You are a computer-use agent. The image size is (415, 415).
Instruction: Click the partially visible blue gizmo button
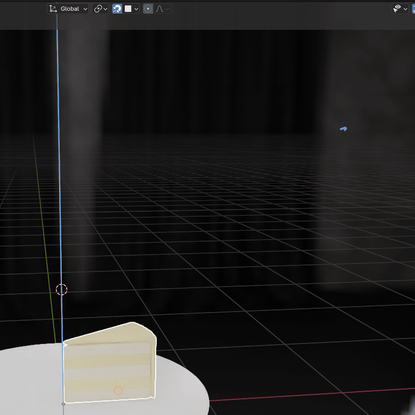pos(413,9)
